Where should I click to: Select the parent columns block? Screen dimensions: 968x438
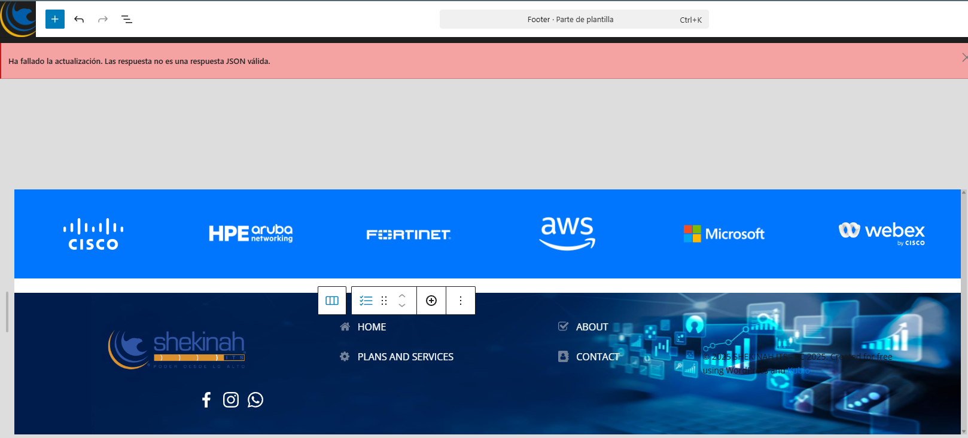tap(332, 301)
